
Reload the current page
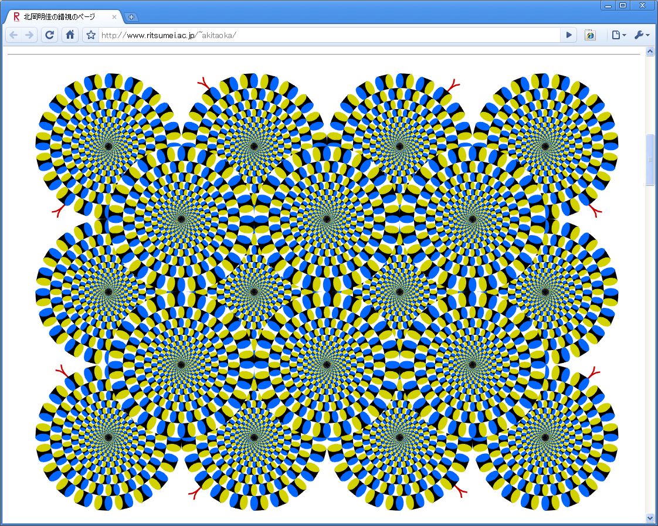[50, 35]
